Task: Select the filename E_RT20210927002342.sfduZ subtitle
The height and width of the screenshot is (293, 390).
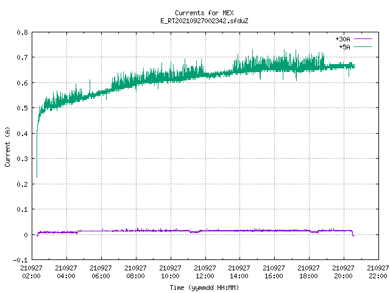Action: 204,21
